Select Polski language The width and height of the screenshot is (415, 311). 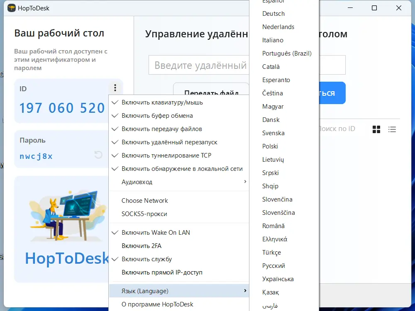pos(284,146)
